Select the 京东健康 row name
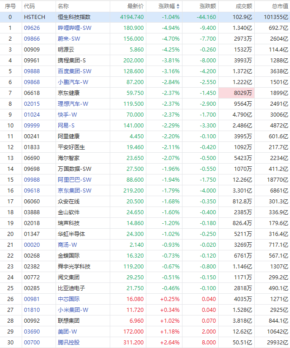The image size is (290, 348). click(69, 93)
